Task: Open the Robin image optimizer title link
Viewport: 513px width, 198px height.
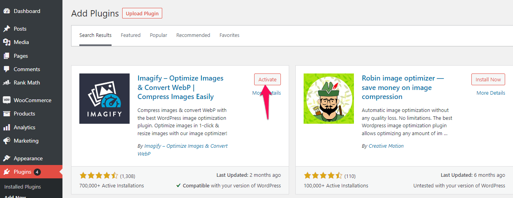Action: click(x=403, y=87)
